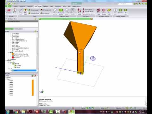Select Face2 in the Details tree
This screenshot has width=152, height=114.
pyautogui.click(x=11, y=81)
